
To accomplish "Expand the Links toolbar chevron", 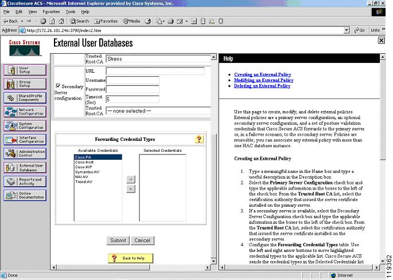I will 384,30.
